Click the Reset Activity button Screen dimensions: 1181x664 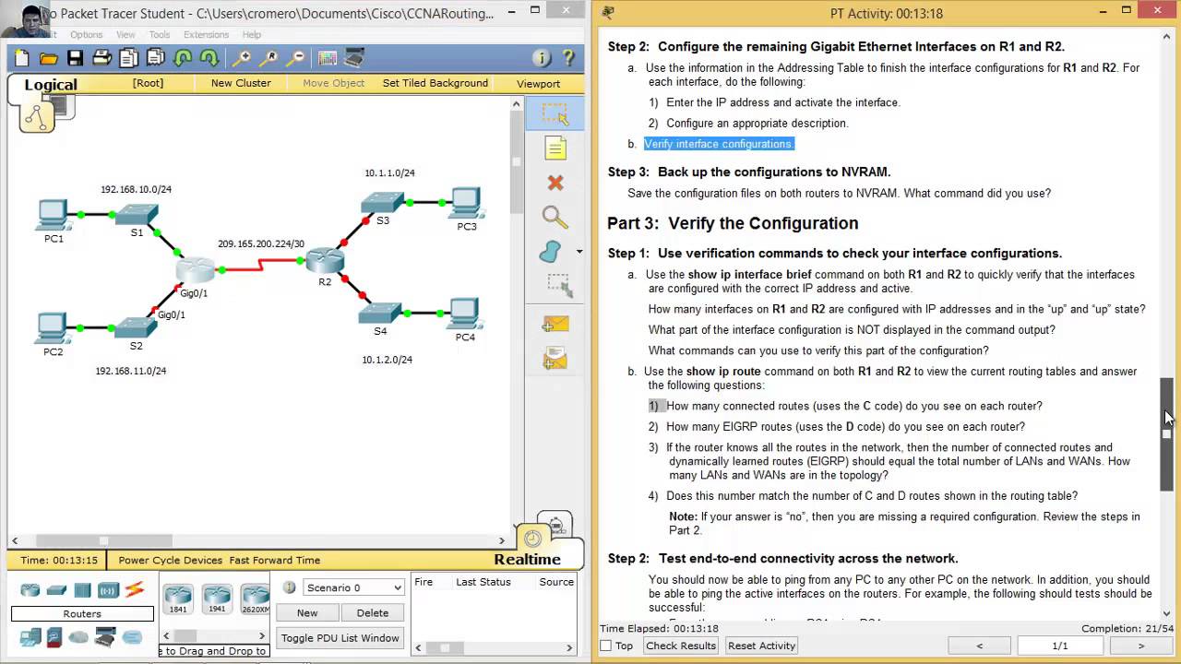tap(762, 646)
